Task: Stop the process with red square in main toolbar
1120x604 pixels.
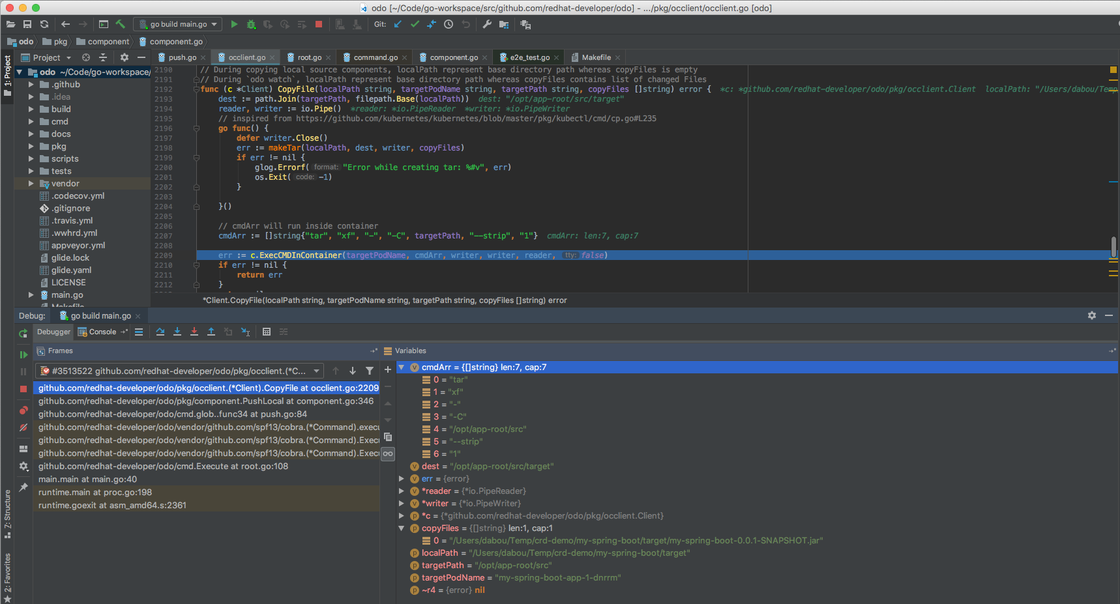Action: tap(319, 24)
